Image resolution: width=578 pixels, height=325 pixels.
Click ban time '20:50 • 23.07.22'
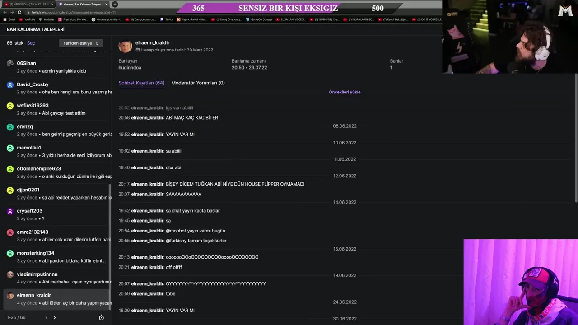pyautogui.click(x=249, y=68)
